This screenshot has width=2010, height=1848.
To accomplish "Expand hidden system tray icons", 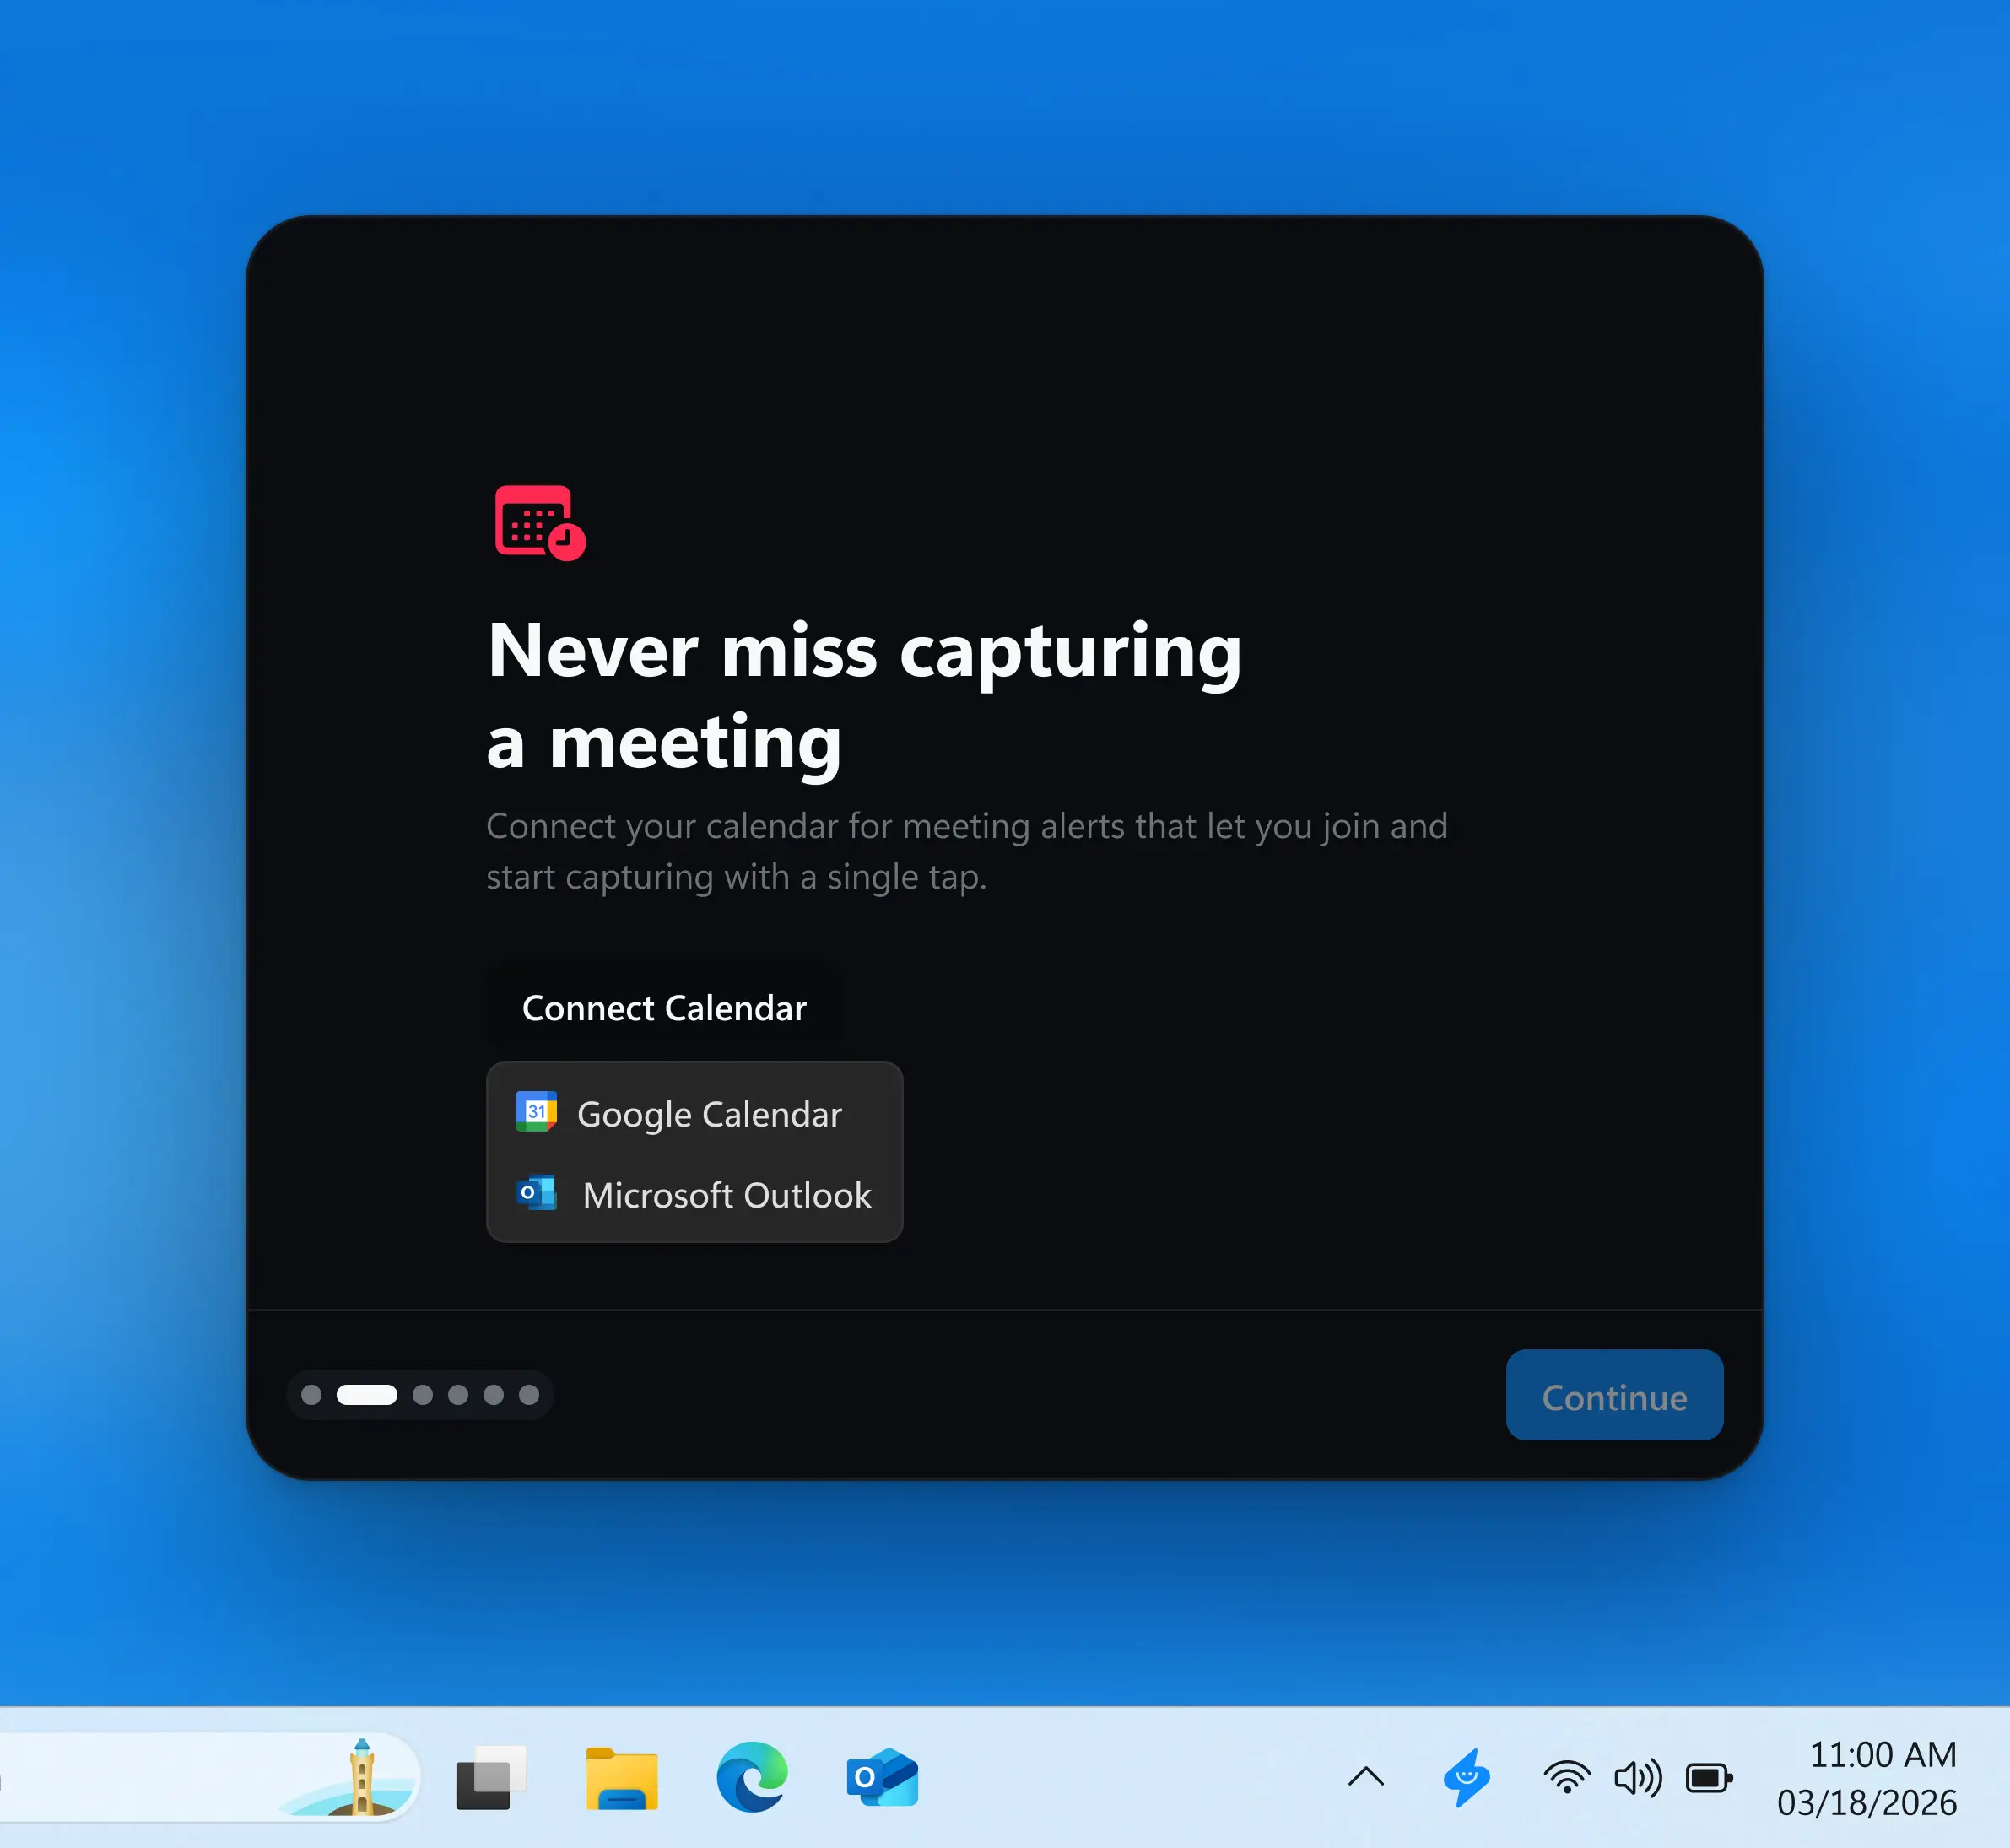I will [1366, 1776].
